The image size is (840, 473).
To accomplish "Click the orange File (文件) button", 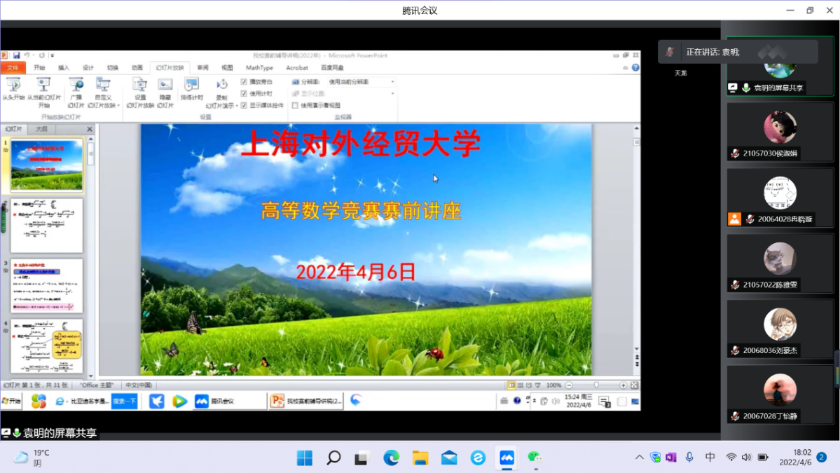I will (x=13, y=68).
